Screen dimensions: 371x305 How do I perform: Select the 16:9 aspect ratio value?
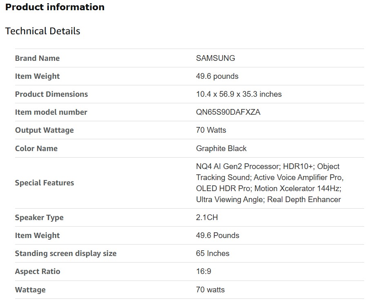click(203, 272)
